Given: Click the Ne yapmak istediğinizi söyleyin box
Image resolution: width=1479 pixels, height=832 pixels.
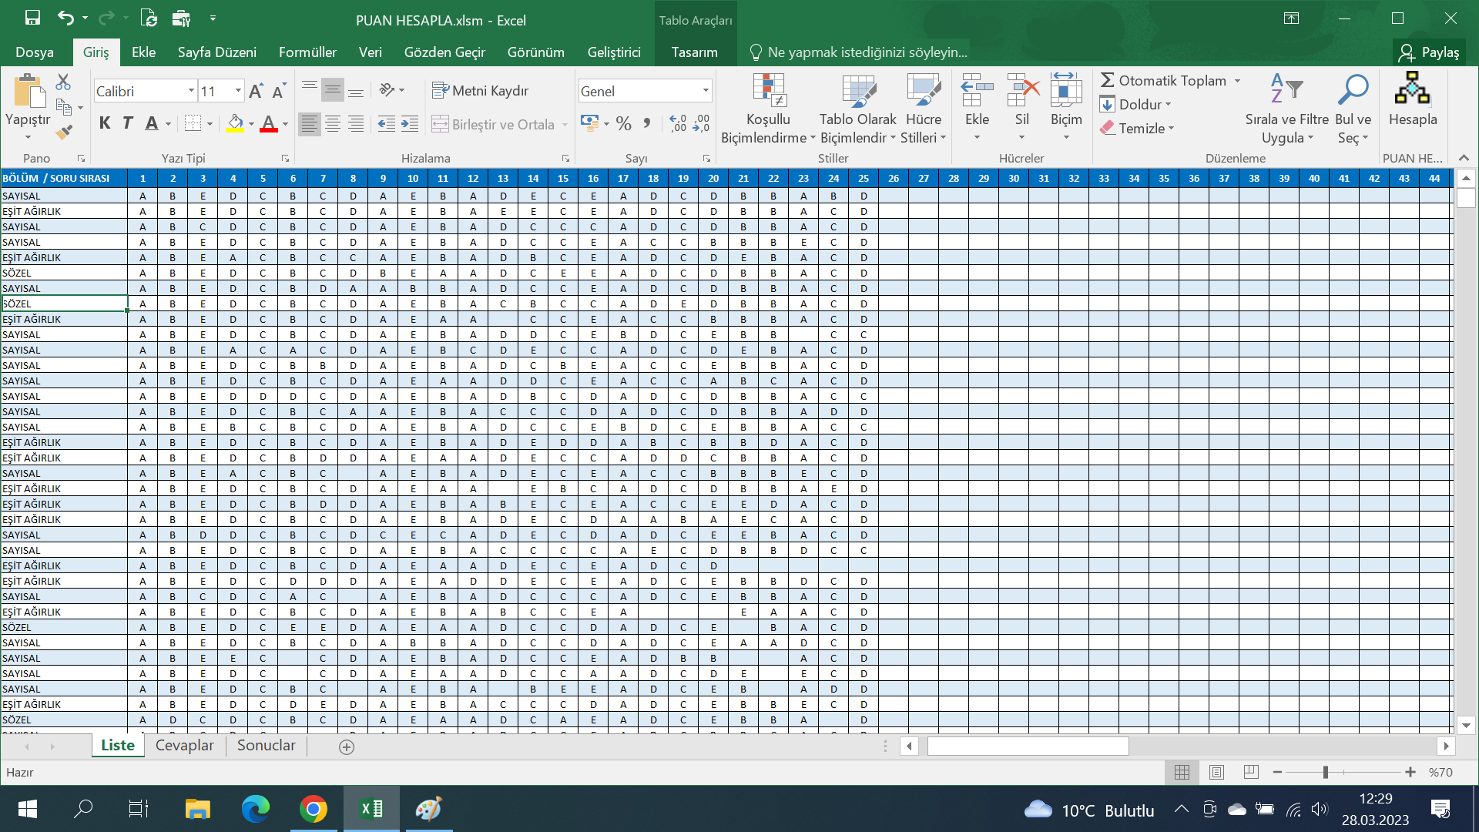Looking at the screenshot, I should point(867,52).
